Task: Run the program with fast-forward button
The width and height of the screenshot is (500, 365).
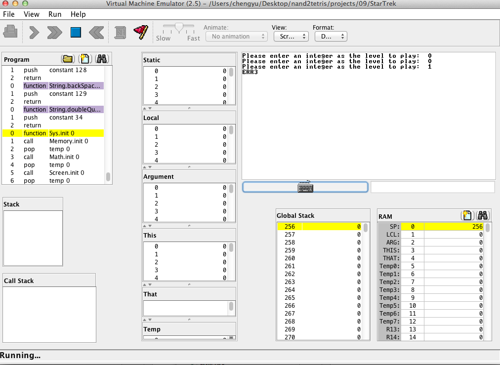Action: (54, 33)
